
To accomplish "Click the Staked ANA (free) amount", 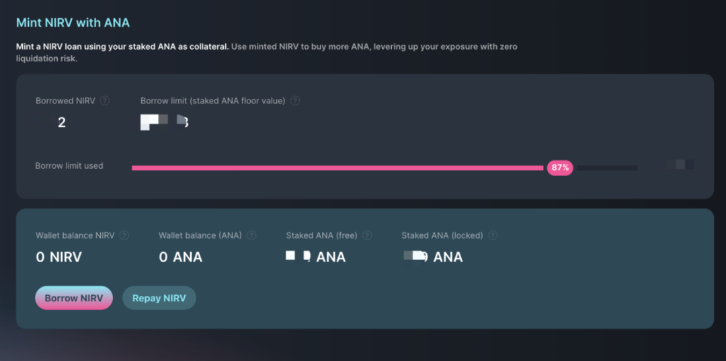I will point(315,257).
